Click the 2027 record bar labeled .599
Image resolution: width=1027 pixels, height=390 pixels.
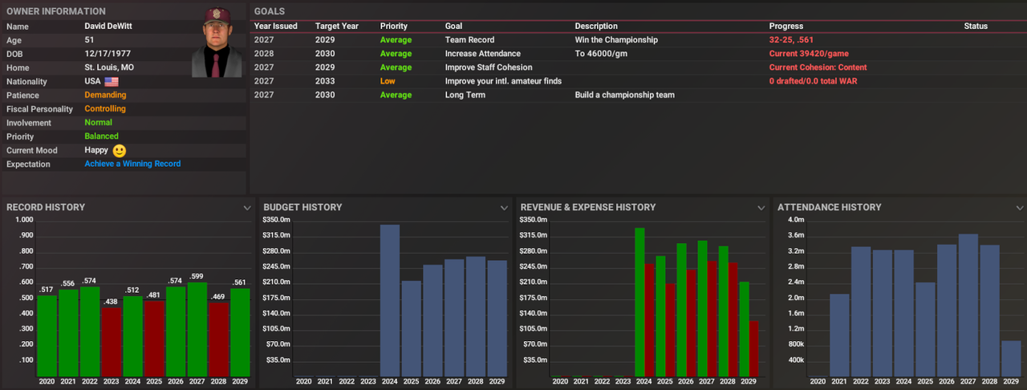[x=197, y=329]
